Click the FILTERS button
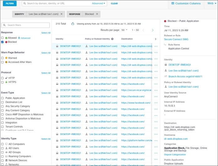218x166 pixels. tap(10, 3)
